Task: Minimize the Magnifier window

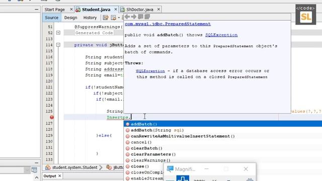Action: click(207, 169)
